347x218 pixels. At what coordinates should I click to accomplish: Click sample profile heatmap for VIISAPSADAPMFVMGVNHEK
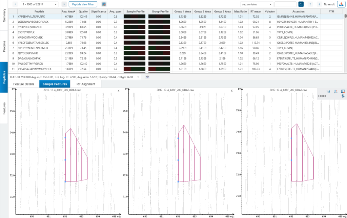(x=135, y=69)
